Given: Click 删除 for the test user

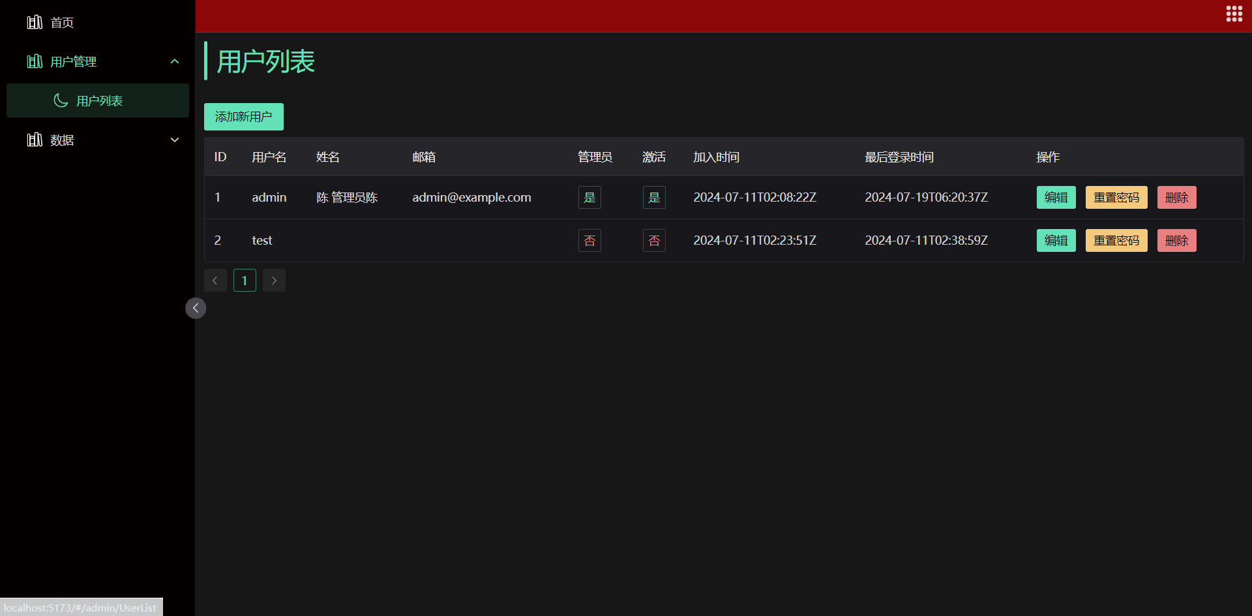Looking at the screenshot, I should tap(1177, 240).
